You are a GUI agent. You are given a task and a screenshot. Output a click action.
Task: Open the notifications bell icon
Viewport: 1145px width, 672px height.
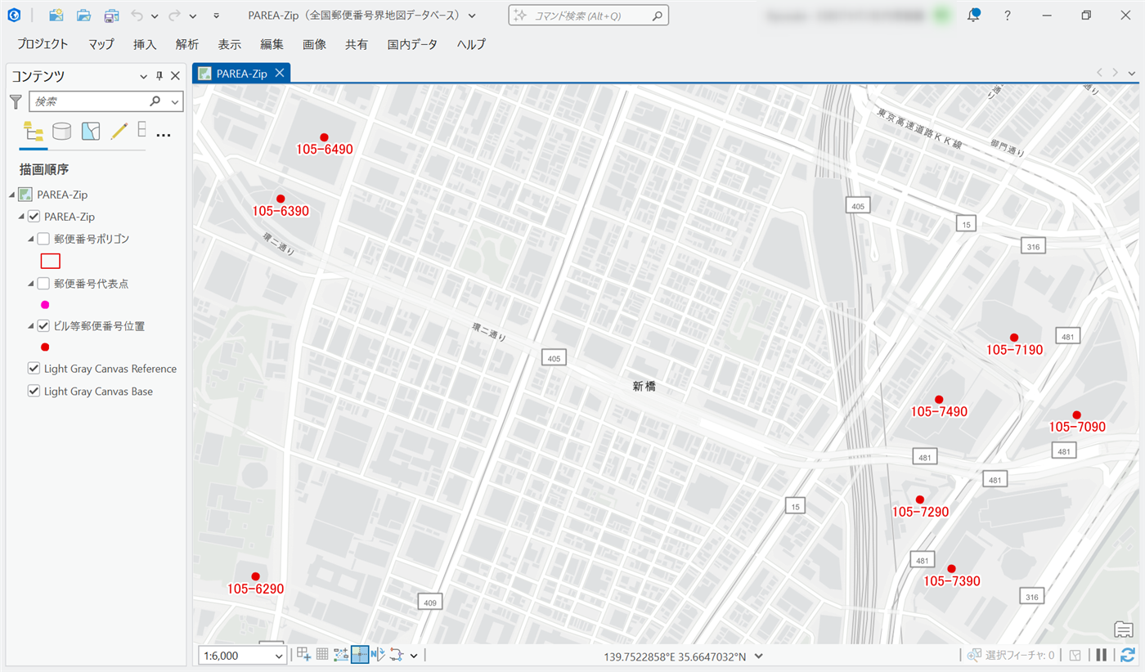(973, 16)
